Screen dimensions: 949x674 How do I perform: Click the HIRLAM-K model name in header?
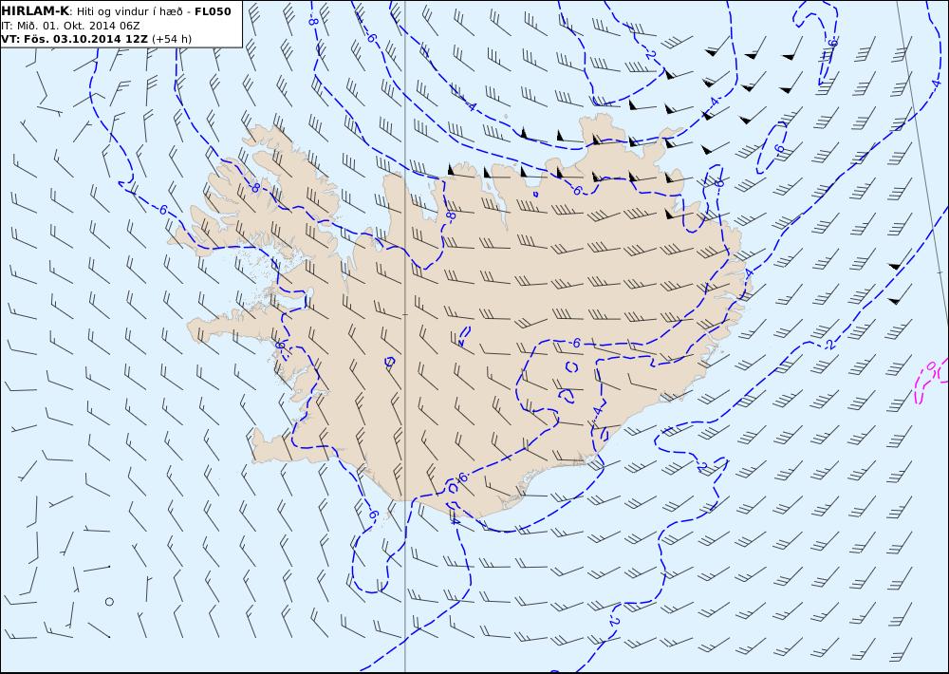[36, 11]
